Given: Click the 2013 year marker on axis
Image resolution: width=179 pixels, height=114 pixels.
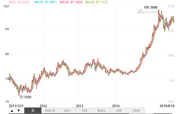Looking at the screenshot, I should [79, 105].
